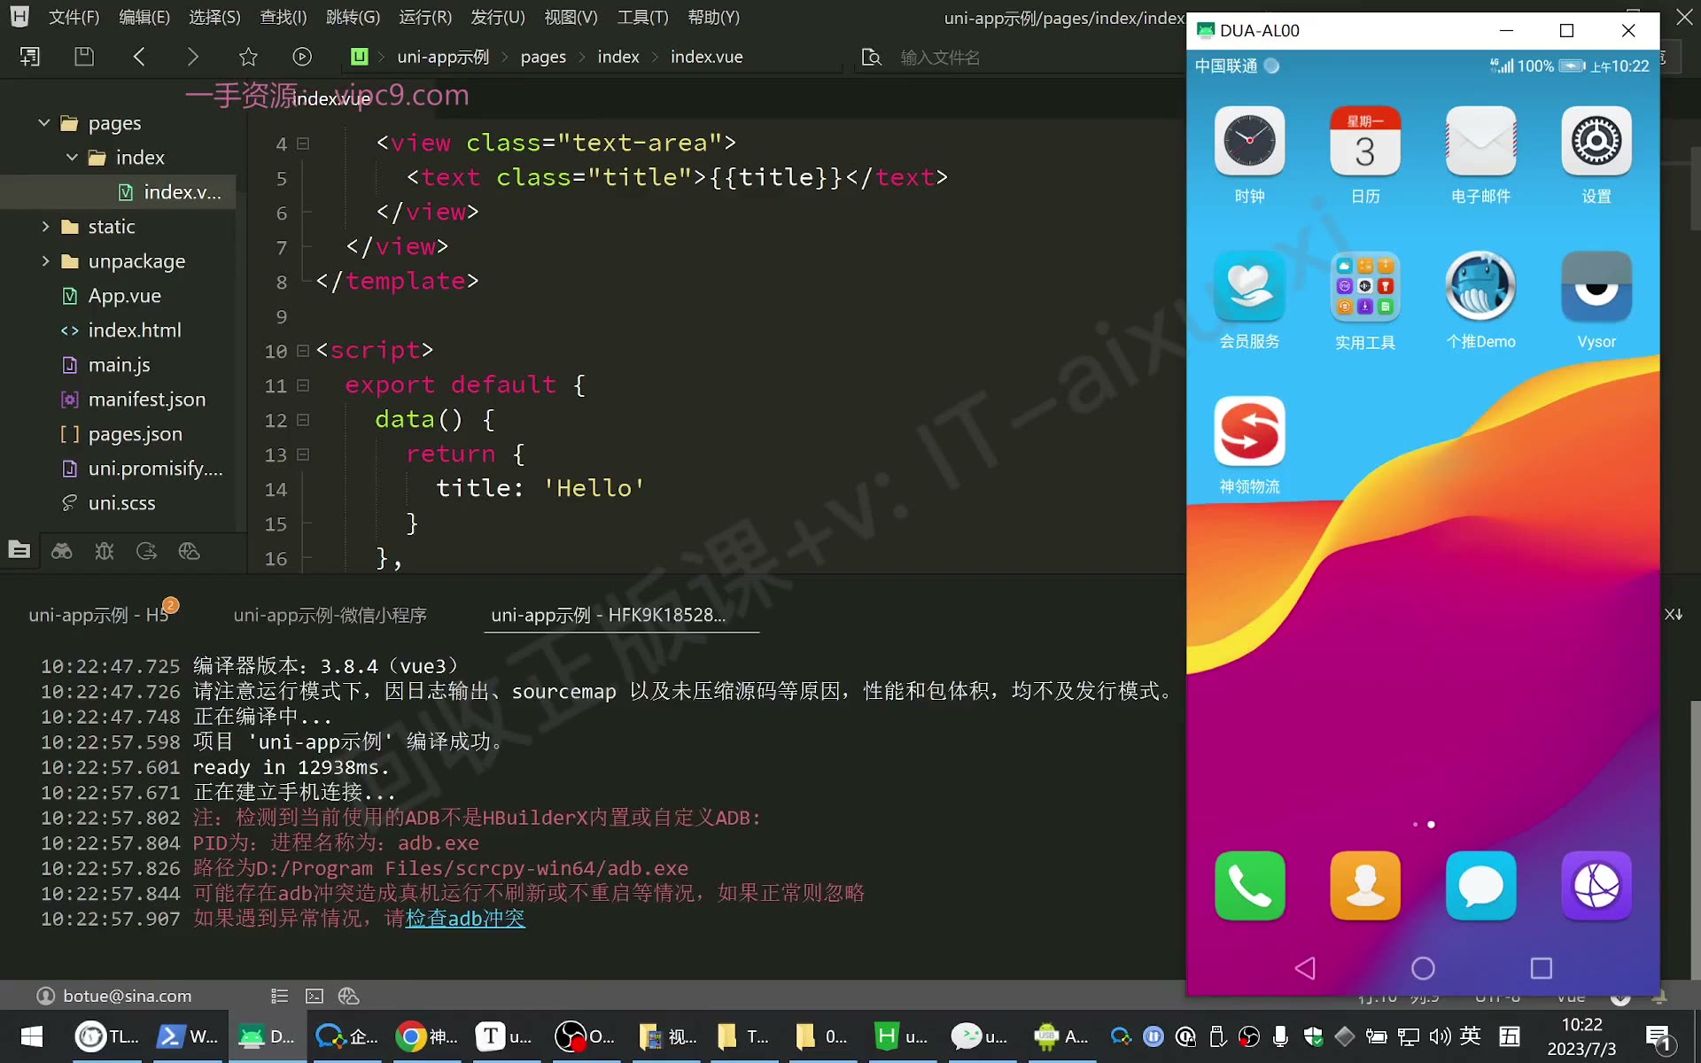Open the Clock app on the phone screen

tap(1249, 141)
